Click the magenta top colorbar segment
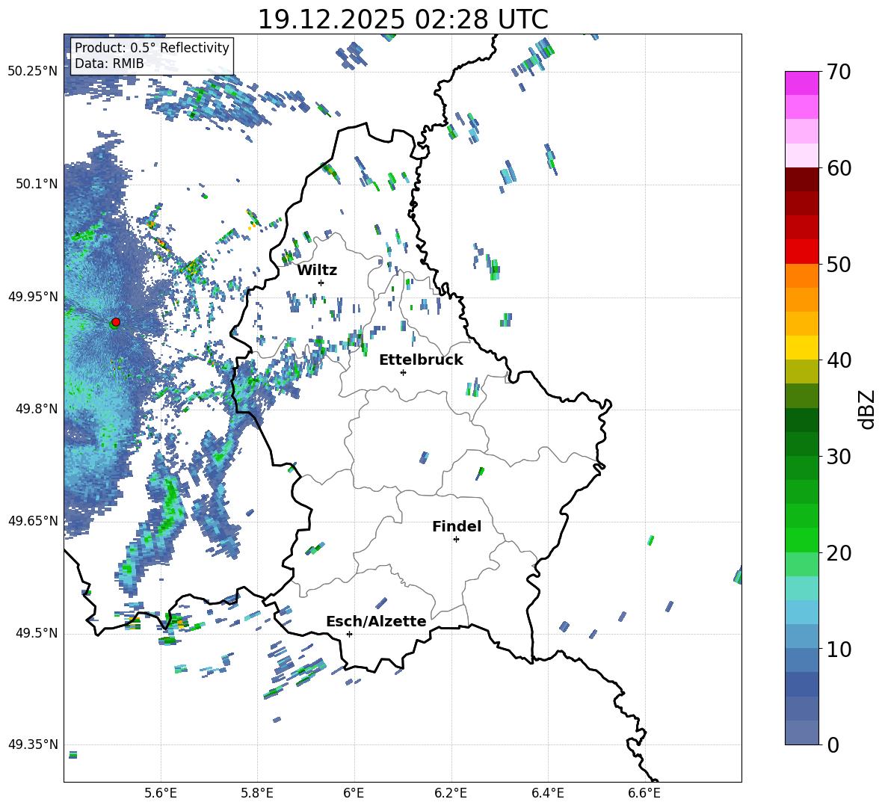This screenshot has height=808, width=885. point(802,84)
